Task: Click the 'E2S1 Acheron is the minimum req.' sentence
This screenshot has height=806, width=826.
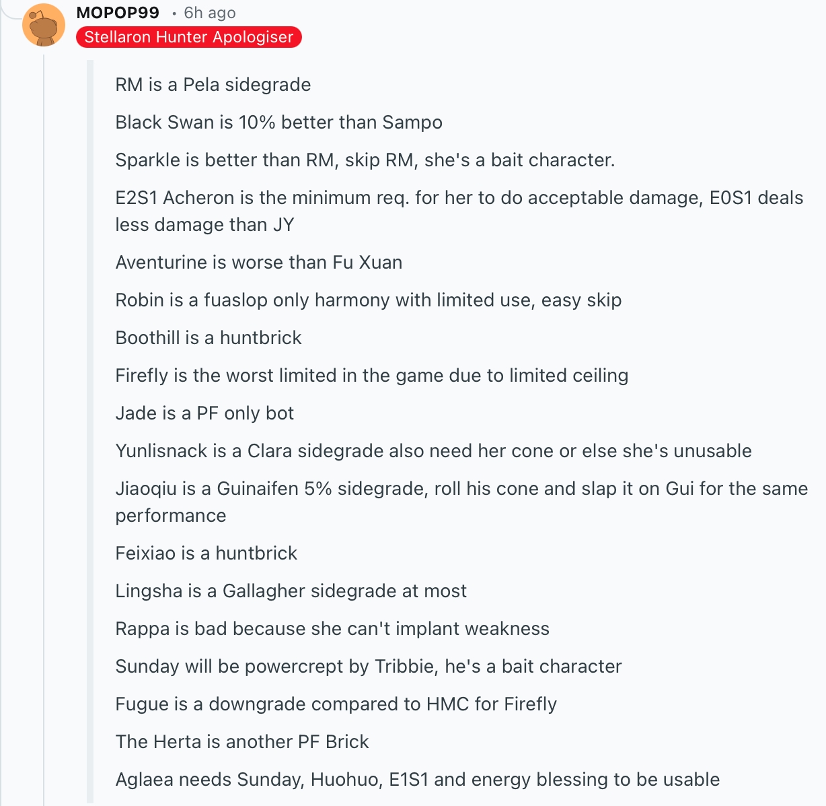Action: 459,211
